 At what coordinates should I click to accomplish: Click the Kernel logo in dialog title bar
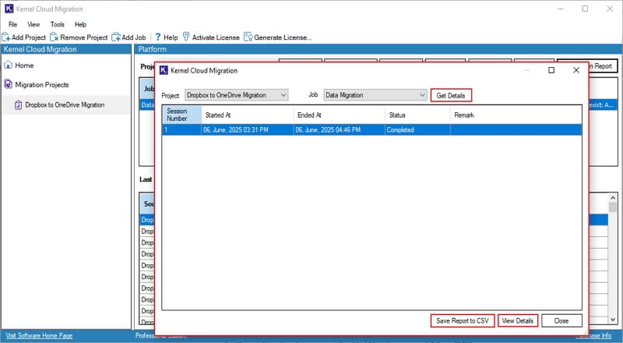pos(164,70)
